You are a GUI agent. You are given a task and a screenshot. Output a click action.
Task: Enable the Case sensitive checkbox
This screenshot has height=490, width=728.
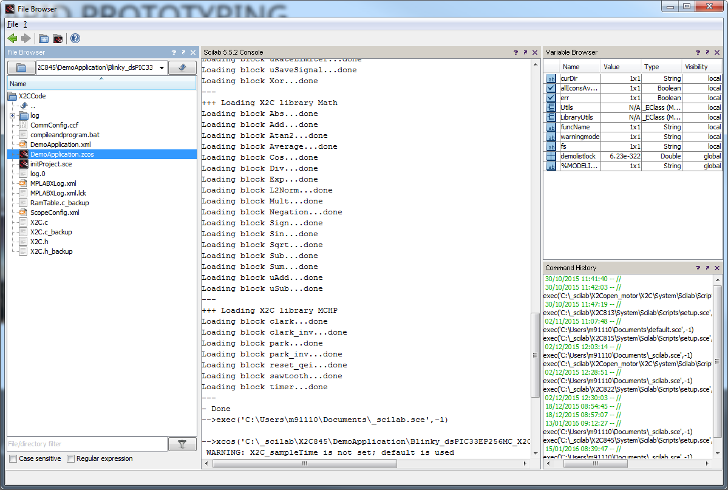click(x=13, y=459)
